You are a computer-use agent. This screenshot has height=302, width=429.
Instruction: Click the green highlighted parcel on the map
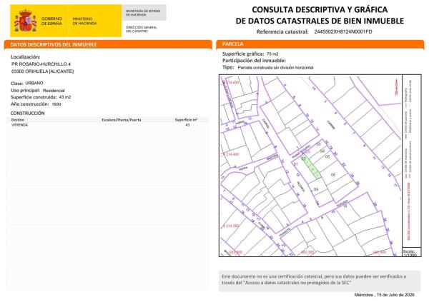pos(311,167)
